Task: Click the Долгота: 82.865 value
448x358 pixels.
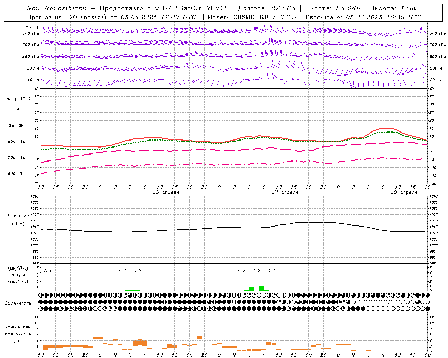Action: pyautogui.click(x=267, y=8)
